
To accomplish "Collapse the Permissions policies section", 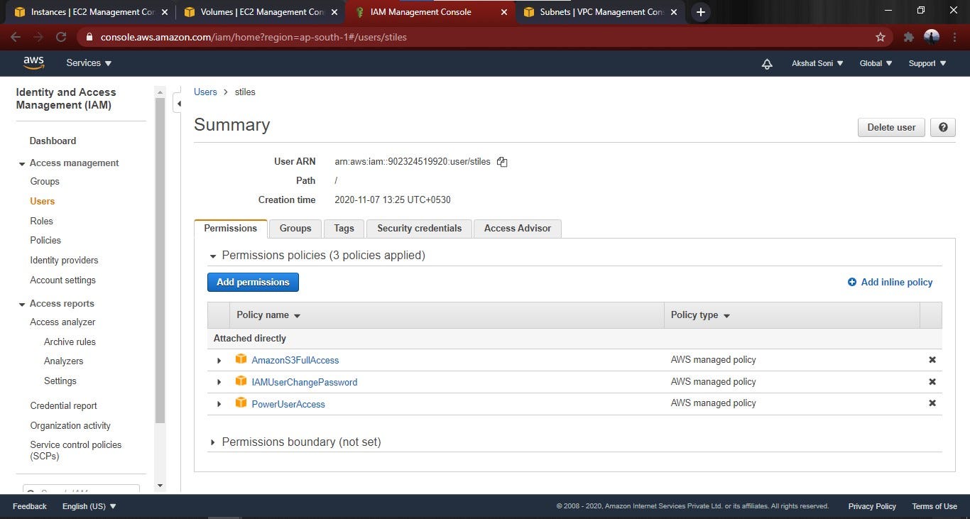I will pos(212,256).
